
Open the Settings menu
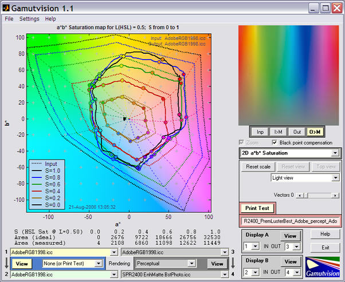[29, 18]
